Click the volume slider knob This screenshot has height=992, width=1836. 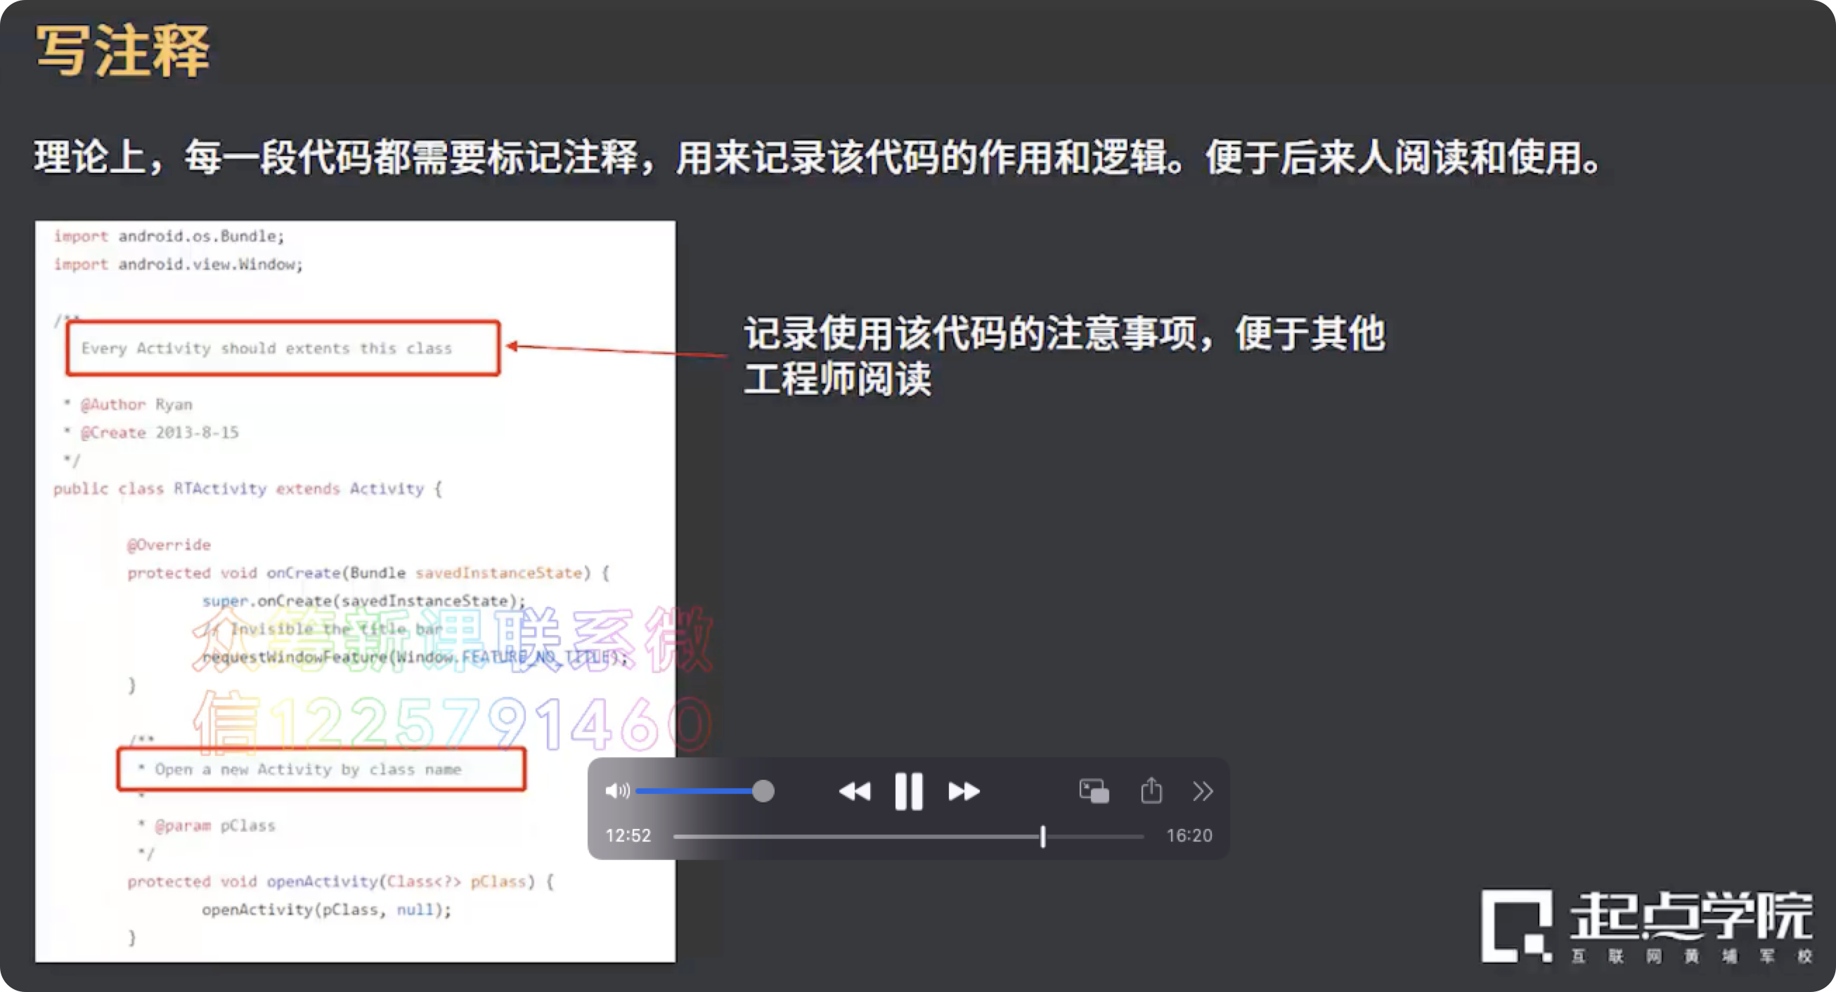click(763, 791)
